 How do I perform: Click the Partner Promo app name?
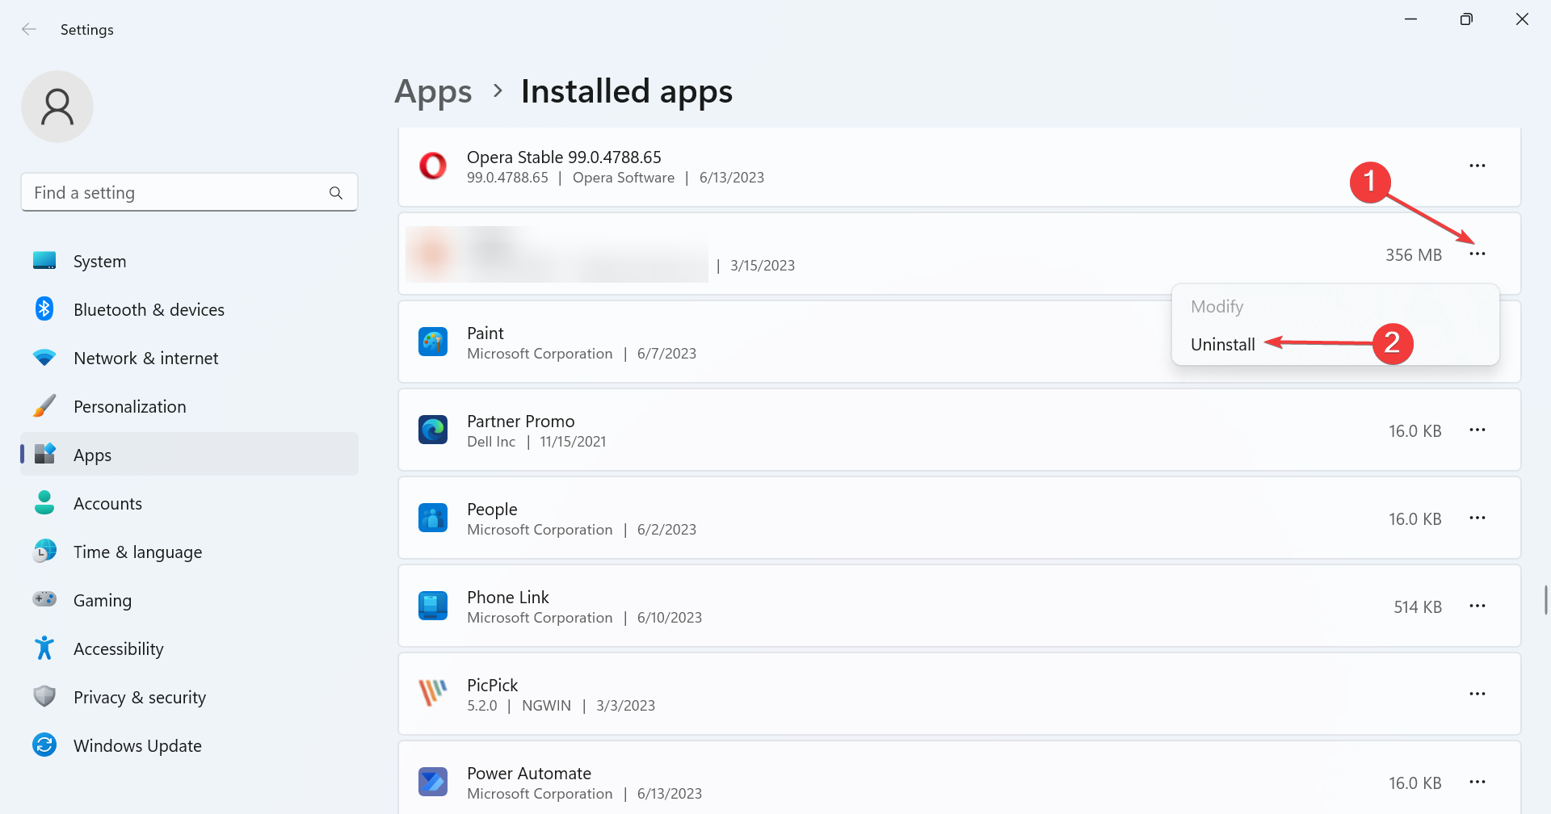521,421
